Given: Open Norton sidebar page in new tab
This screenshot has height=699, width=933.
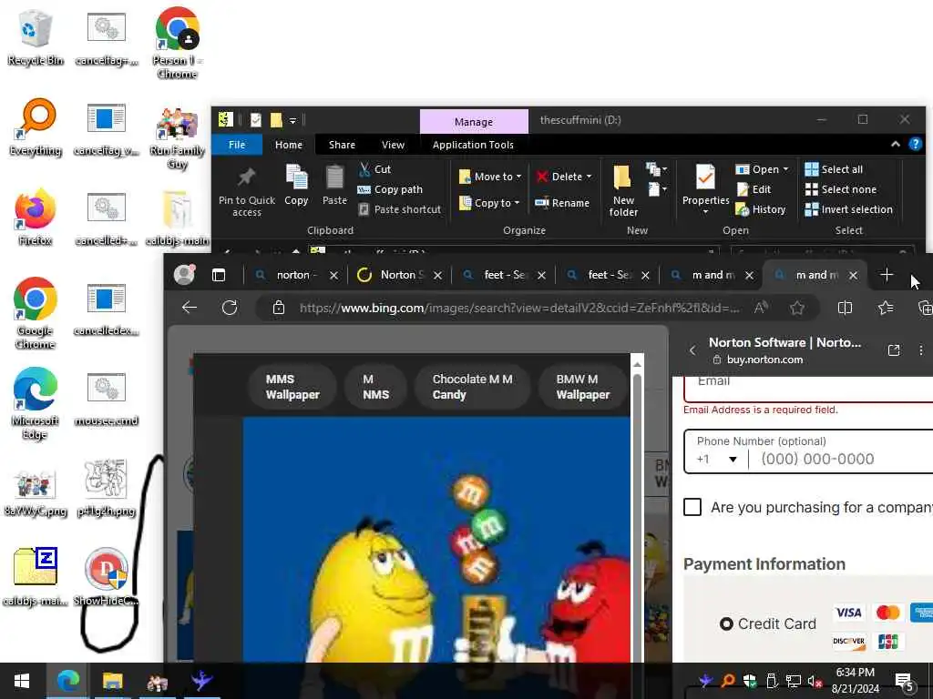Looking at the screenshot, I should [x=894, y=350].
